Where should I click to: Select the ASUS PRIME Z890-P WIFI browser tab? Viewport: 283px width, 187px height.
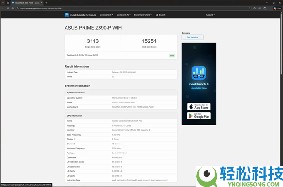coord(27,3)
